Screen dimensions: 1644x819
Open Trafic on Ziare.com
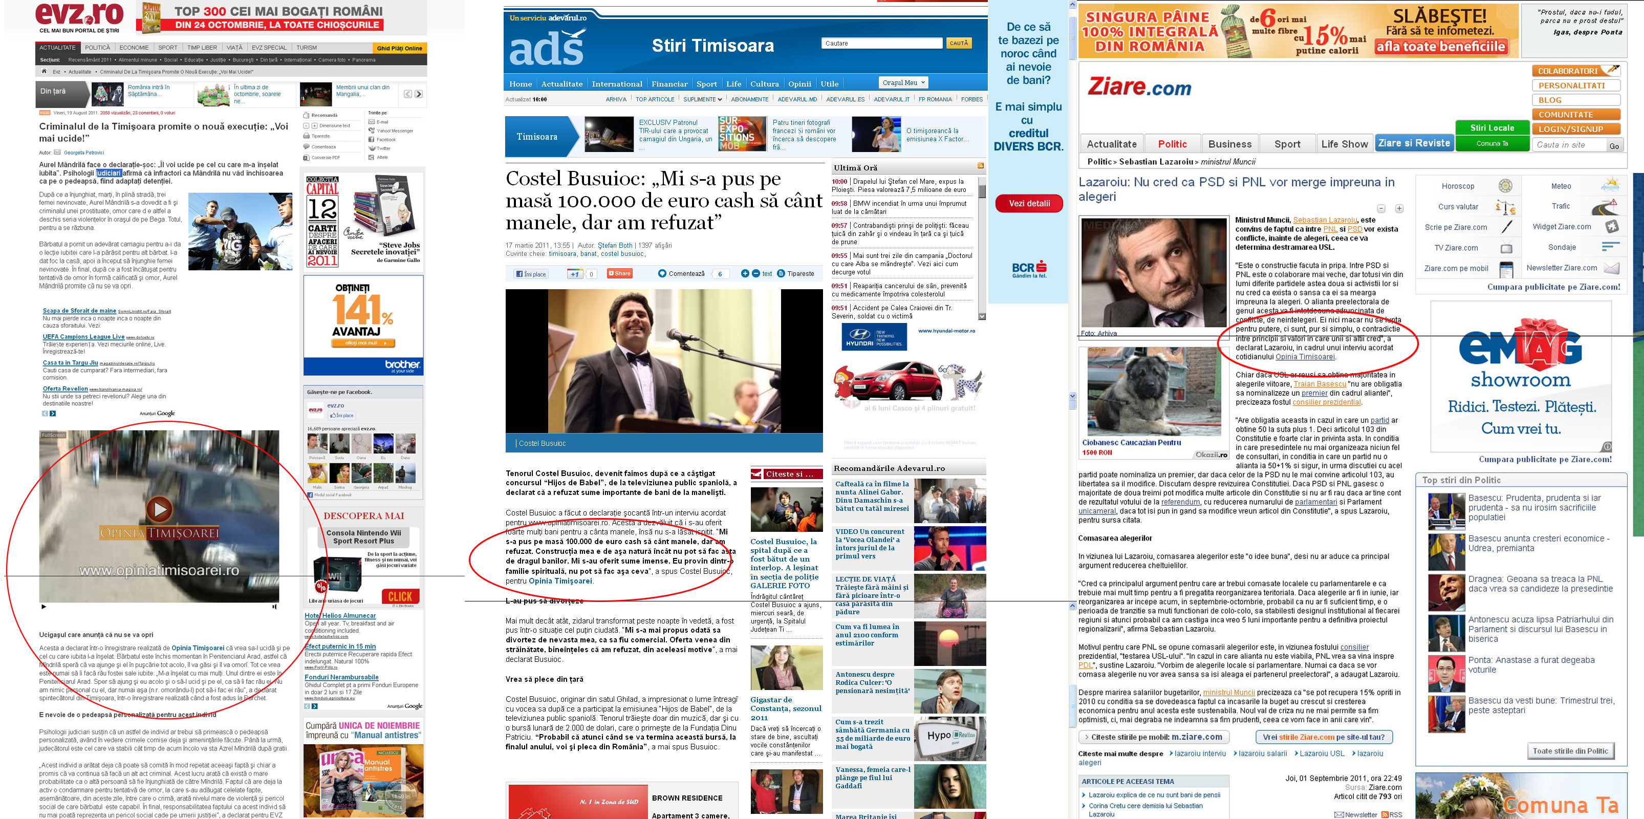click(1561, 206)
